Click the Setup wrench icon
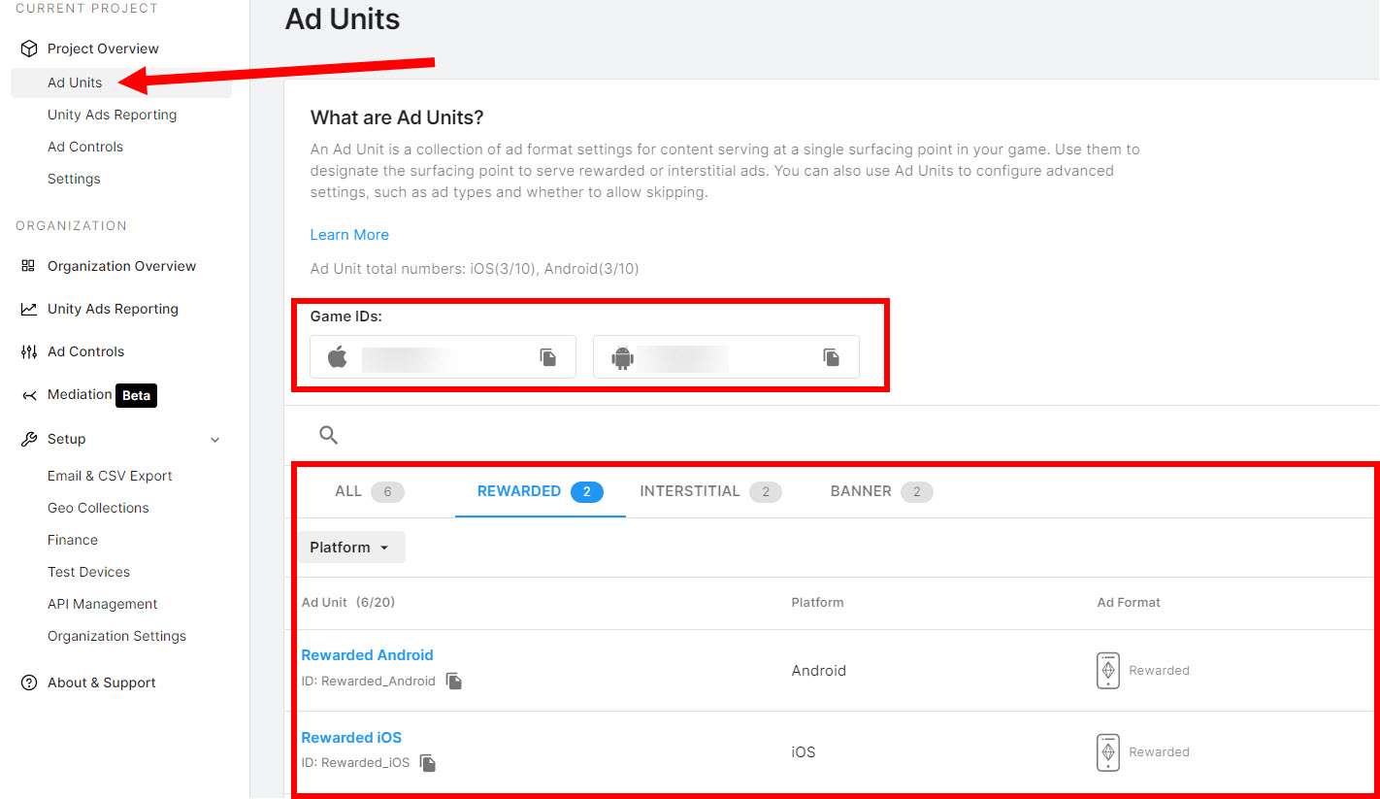 pos(28,439)
